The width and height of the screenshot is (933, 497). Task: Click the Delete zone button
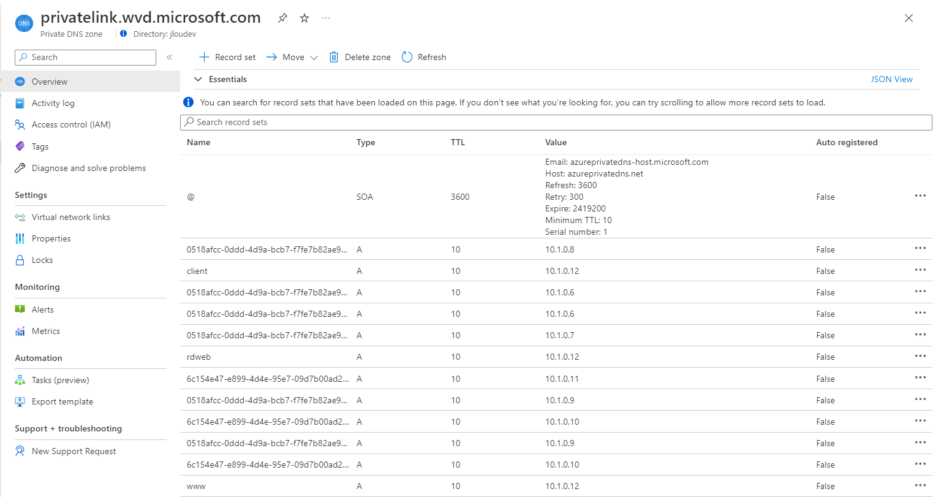click(x=360, y=57)
